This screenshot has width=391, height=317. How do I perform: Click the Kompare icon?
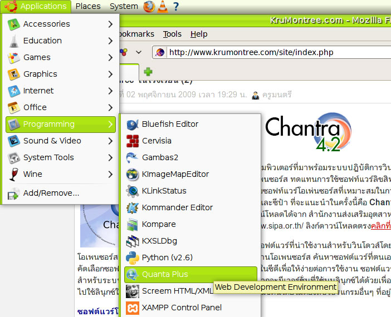pyautogui.click(x=132, y=224)
